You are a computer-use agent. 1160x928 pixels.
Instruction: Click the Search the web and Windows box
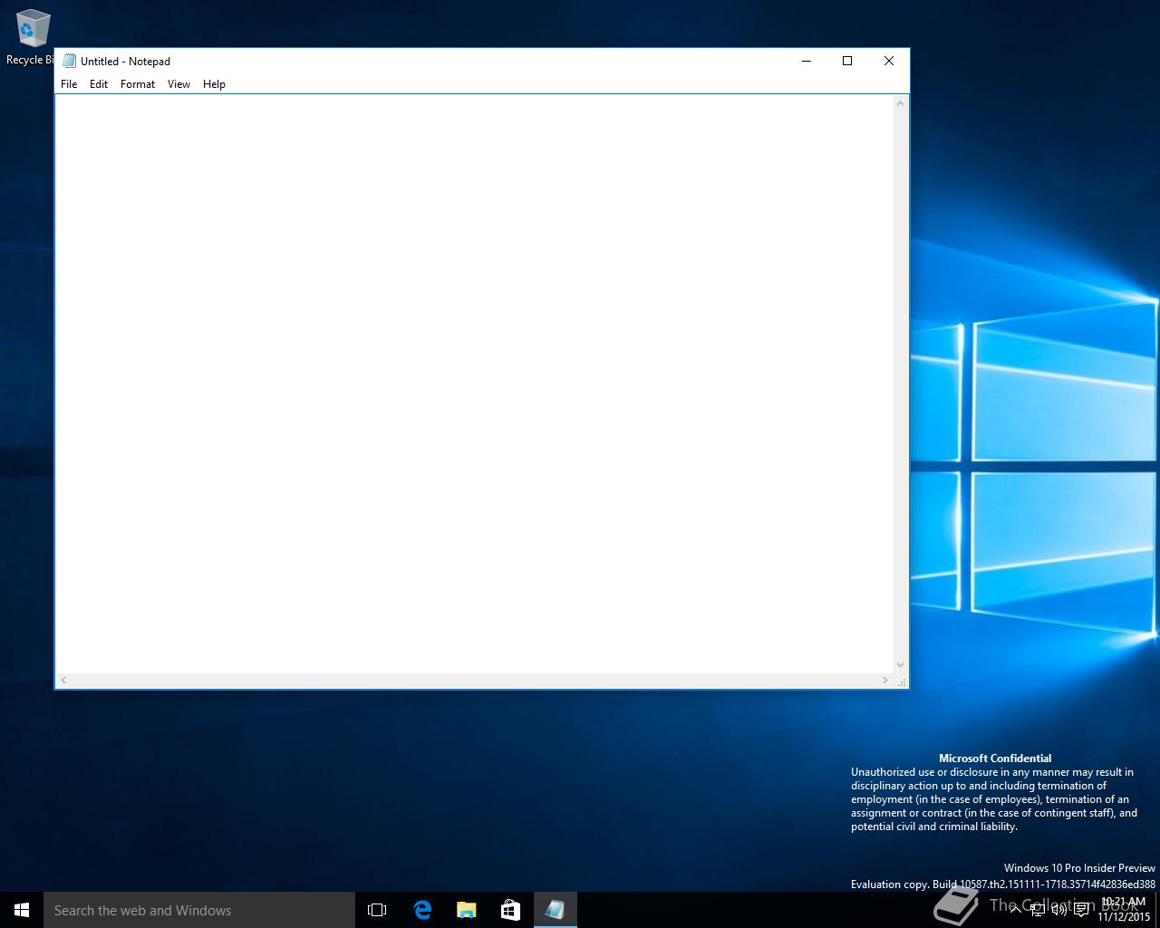199,910
